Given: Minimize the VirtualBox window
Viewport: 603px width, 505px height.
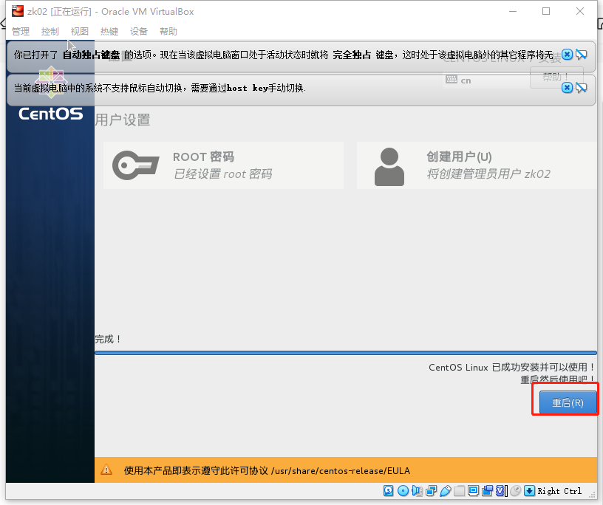Looking at the screenshot, I should pos(513,11).
